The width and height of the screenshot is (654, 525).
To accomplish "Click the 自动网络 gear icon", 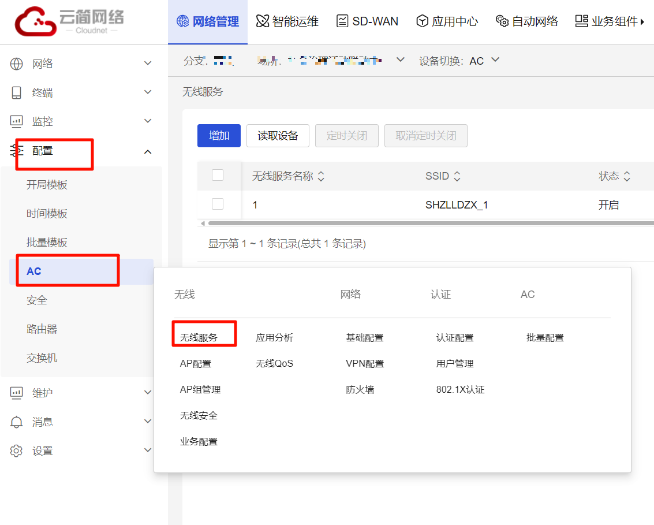I will coord(502,21).
